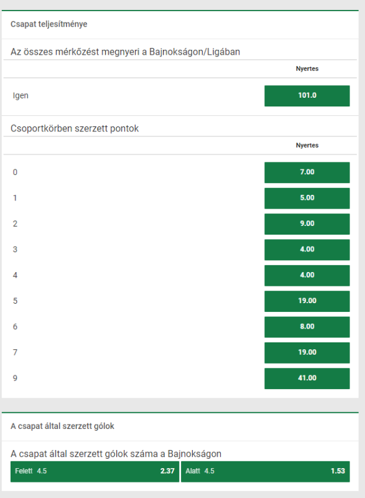Click the Nyertes header above points odds
Image resolution: width=365 pixels, height=498 pixels.
coord(307,145)
